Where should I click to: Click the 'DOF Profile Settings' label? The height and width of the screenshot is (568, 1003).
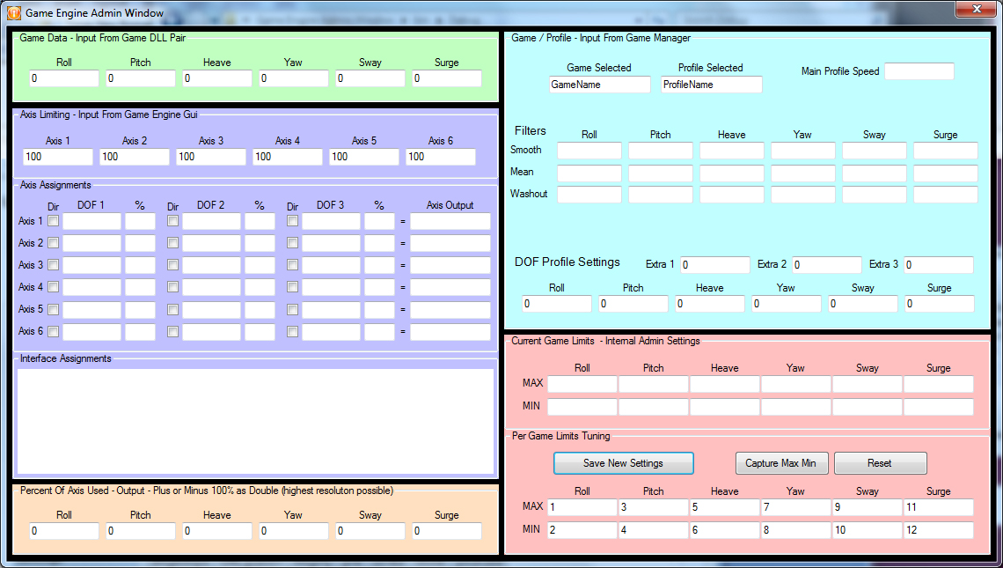[x=567, y=262]
